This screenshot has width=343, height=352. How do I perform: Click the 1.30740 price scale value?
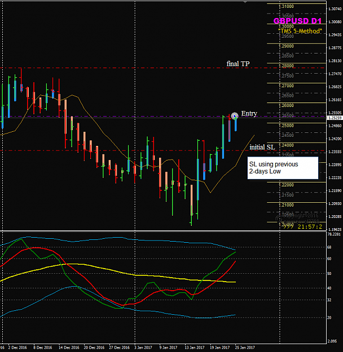click(x=335, y=9)
